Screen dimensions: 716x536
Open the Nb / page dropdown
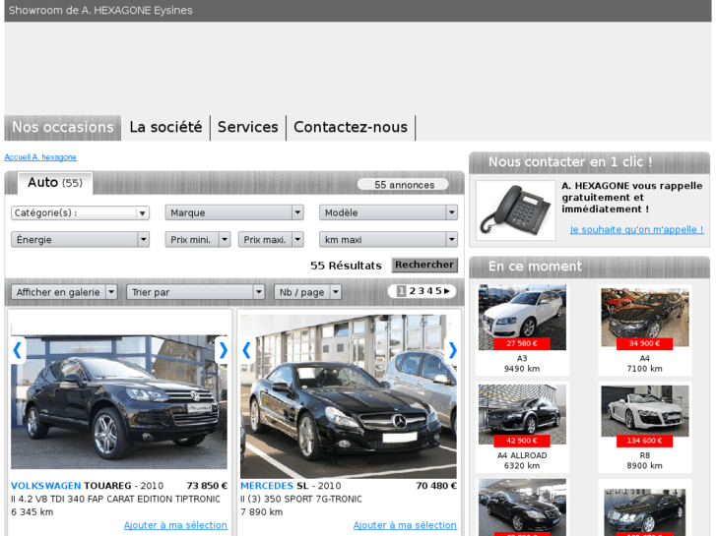click(307, 292)
